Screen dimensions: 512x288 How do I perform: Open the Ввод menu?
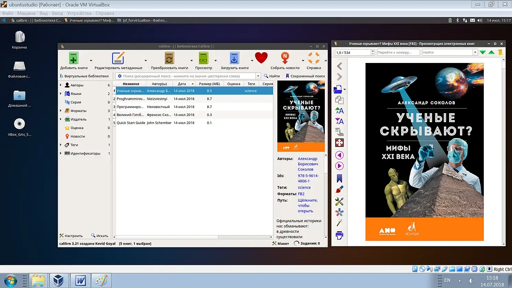(57, 13)
